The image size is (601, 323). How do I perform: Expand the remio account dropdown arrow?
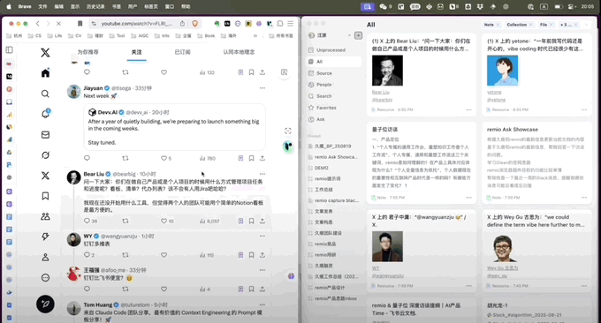point(349,35)
